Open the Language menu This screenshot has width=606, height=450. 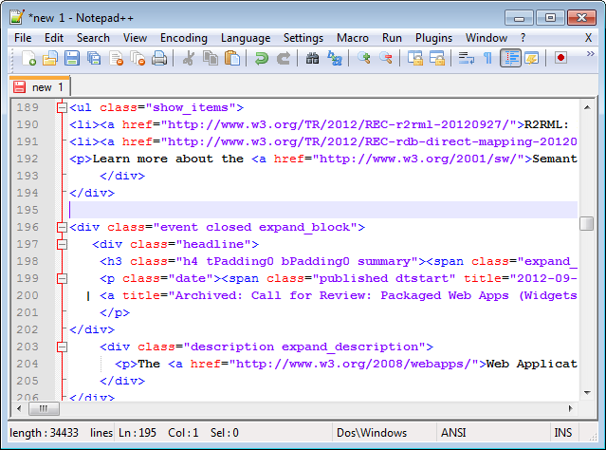246,38
